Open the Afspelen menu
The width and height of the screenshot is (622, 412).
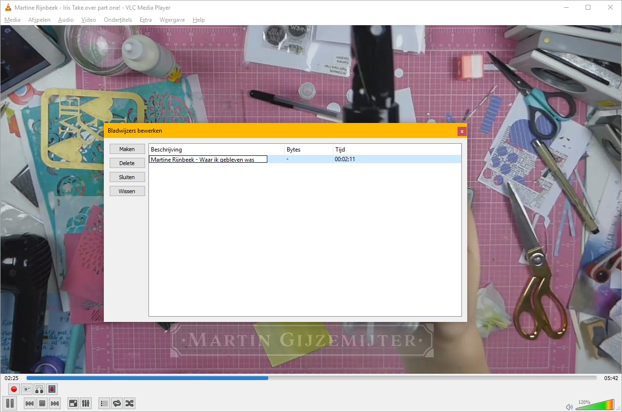(x=39, y=20)
